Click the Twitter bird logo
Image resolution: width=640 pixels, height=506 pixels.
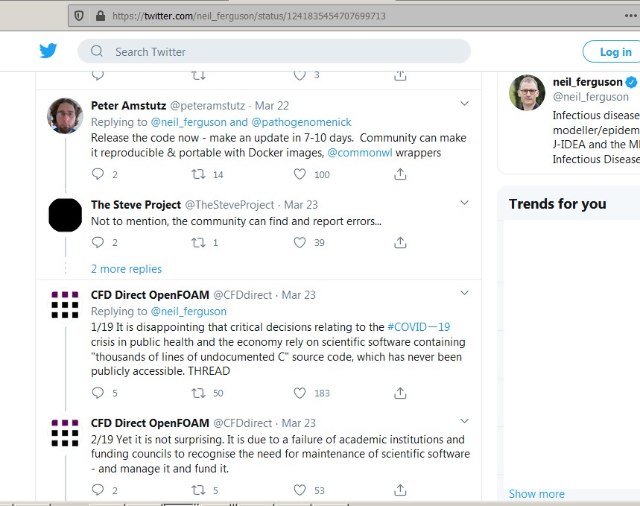[48, 51]
